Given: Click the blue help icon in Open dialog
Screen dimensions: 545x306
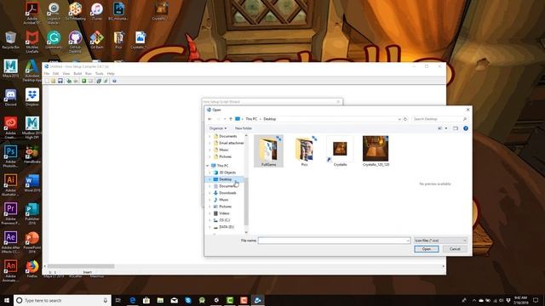Looking at the screenshot, I should [466, 128].
